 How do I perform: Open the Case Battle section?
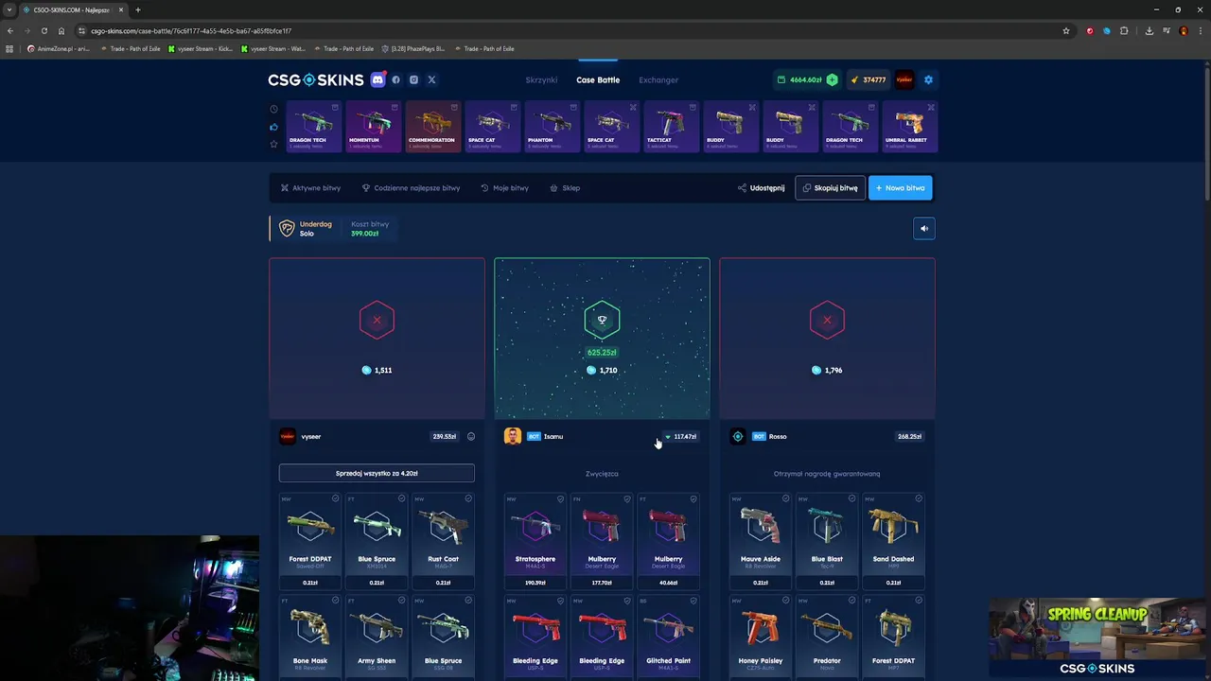coord(598,80)
